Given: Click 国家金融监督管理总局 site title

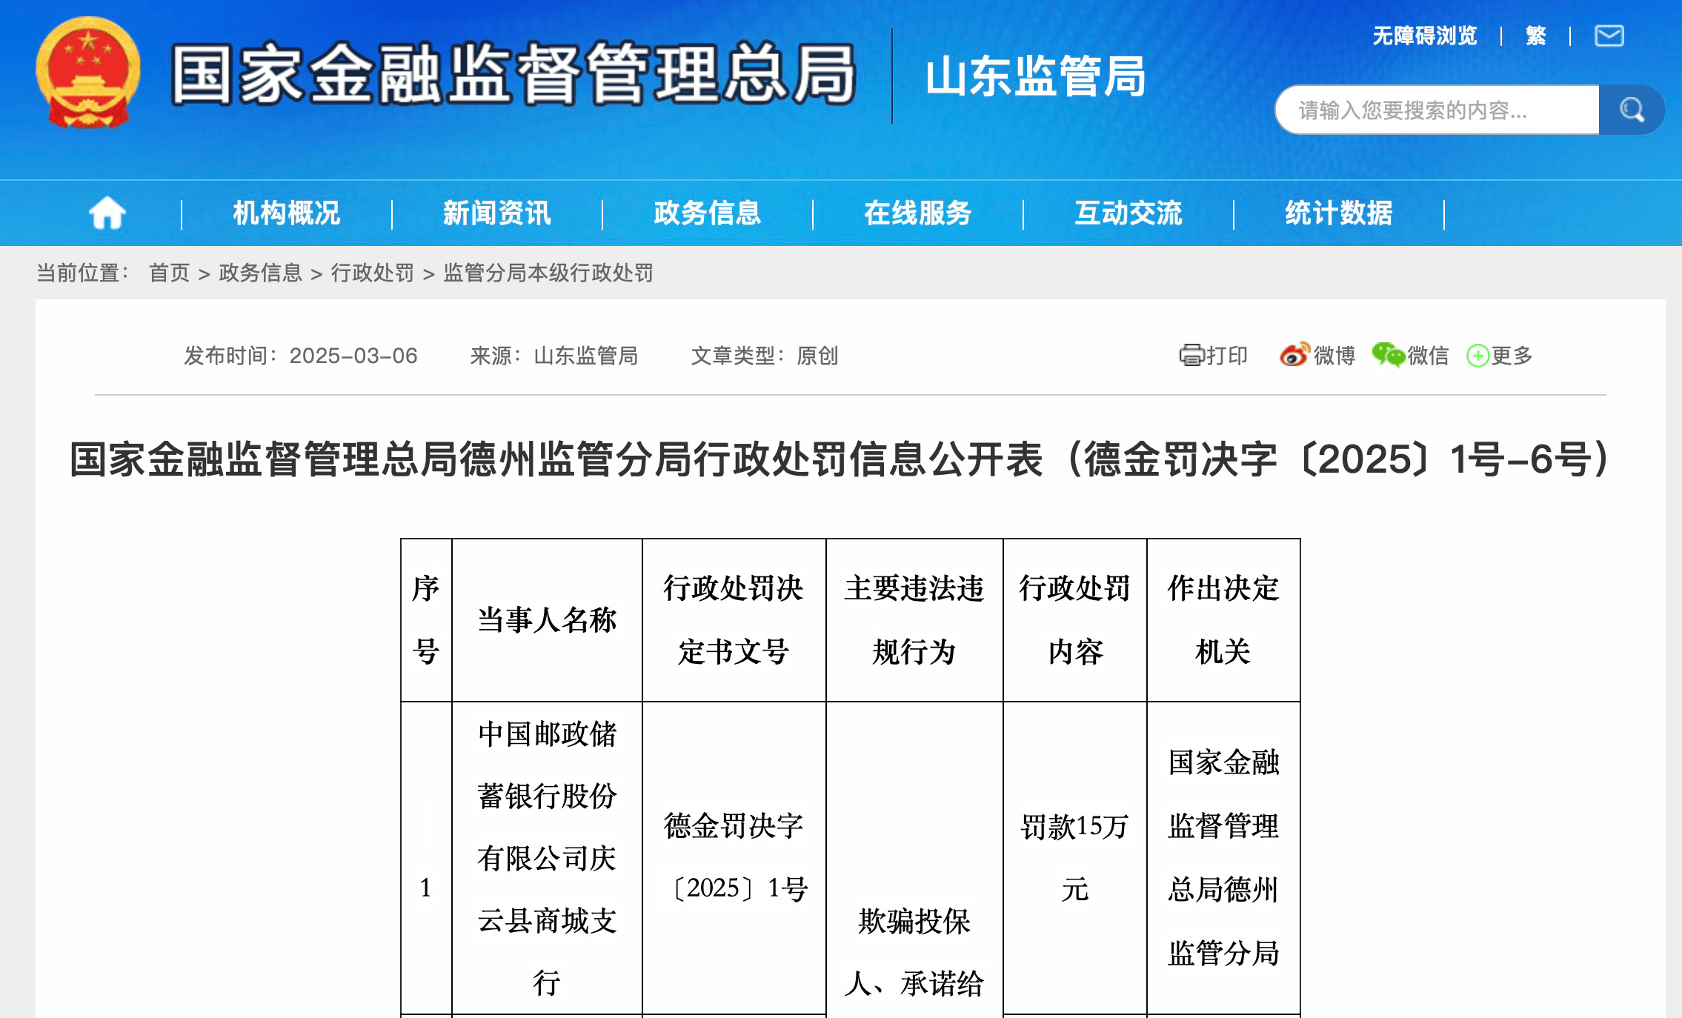Looking at the screenshot, I should [x=513, y=73].
